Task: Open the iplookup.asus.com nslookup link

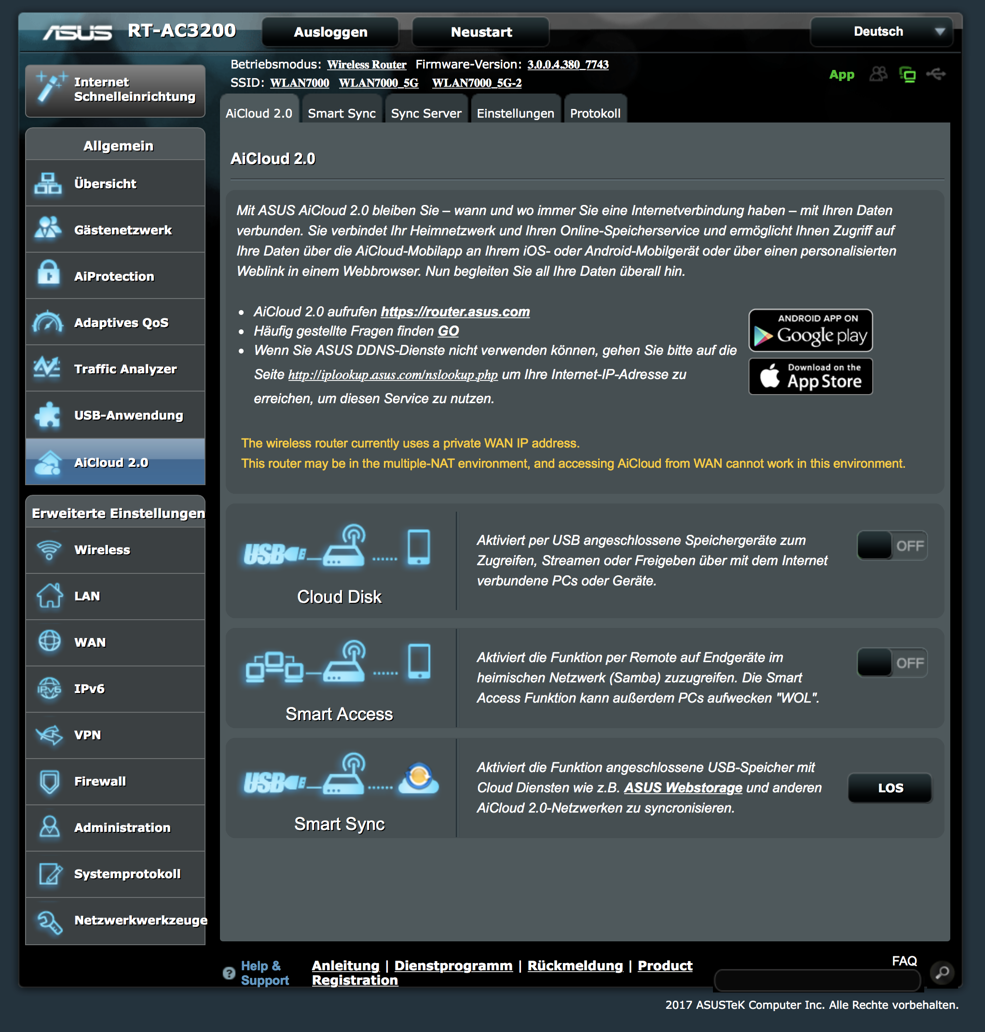Action: (393, 375)
